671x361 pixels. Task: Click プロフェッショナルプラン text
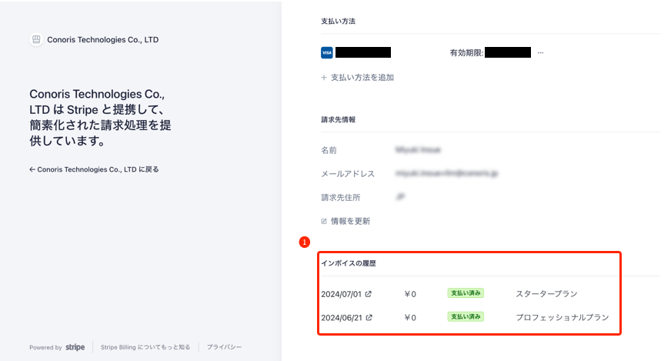(x=563, y=317)
